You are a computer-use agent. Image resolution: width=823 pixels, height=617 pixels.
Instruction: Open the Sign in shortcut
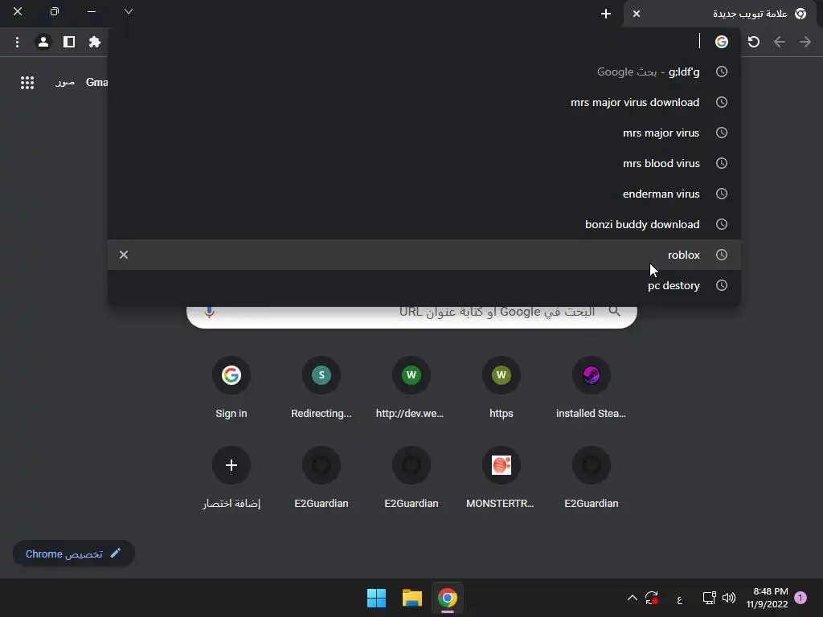[231, 388]
